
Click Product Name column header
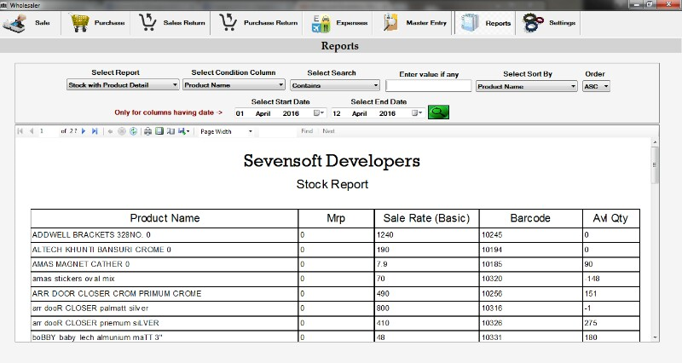(165, 218)
